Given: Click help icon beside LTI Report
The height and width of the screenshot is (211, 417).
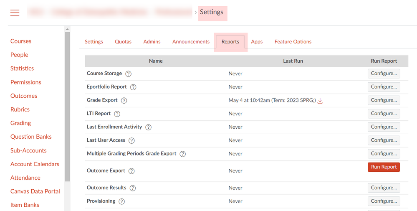Looking at the screenshot, I should [x=117, y=114].
